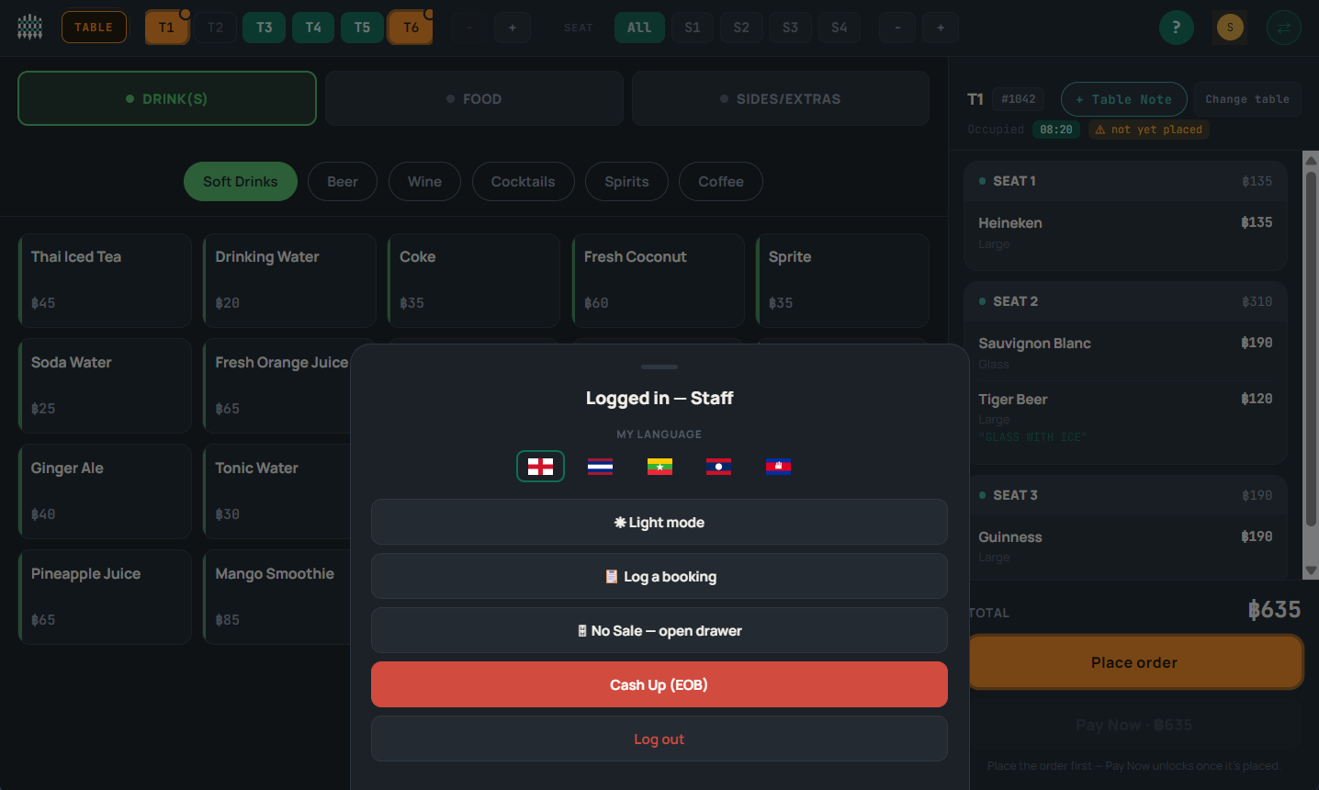Click Cash Up (EOB) button

[659, 684]
